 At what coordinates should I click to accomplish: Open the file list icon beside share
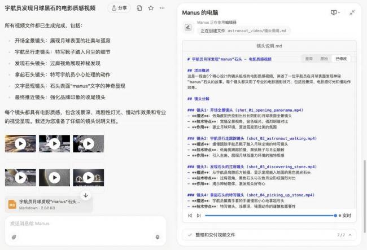(139, 8)
